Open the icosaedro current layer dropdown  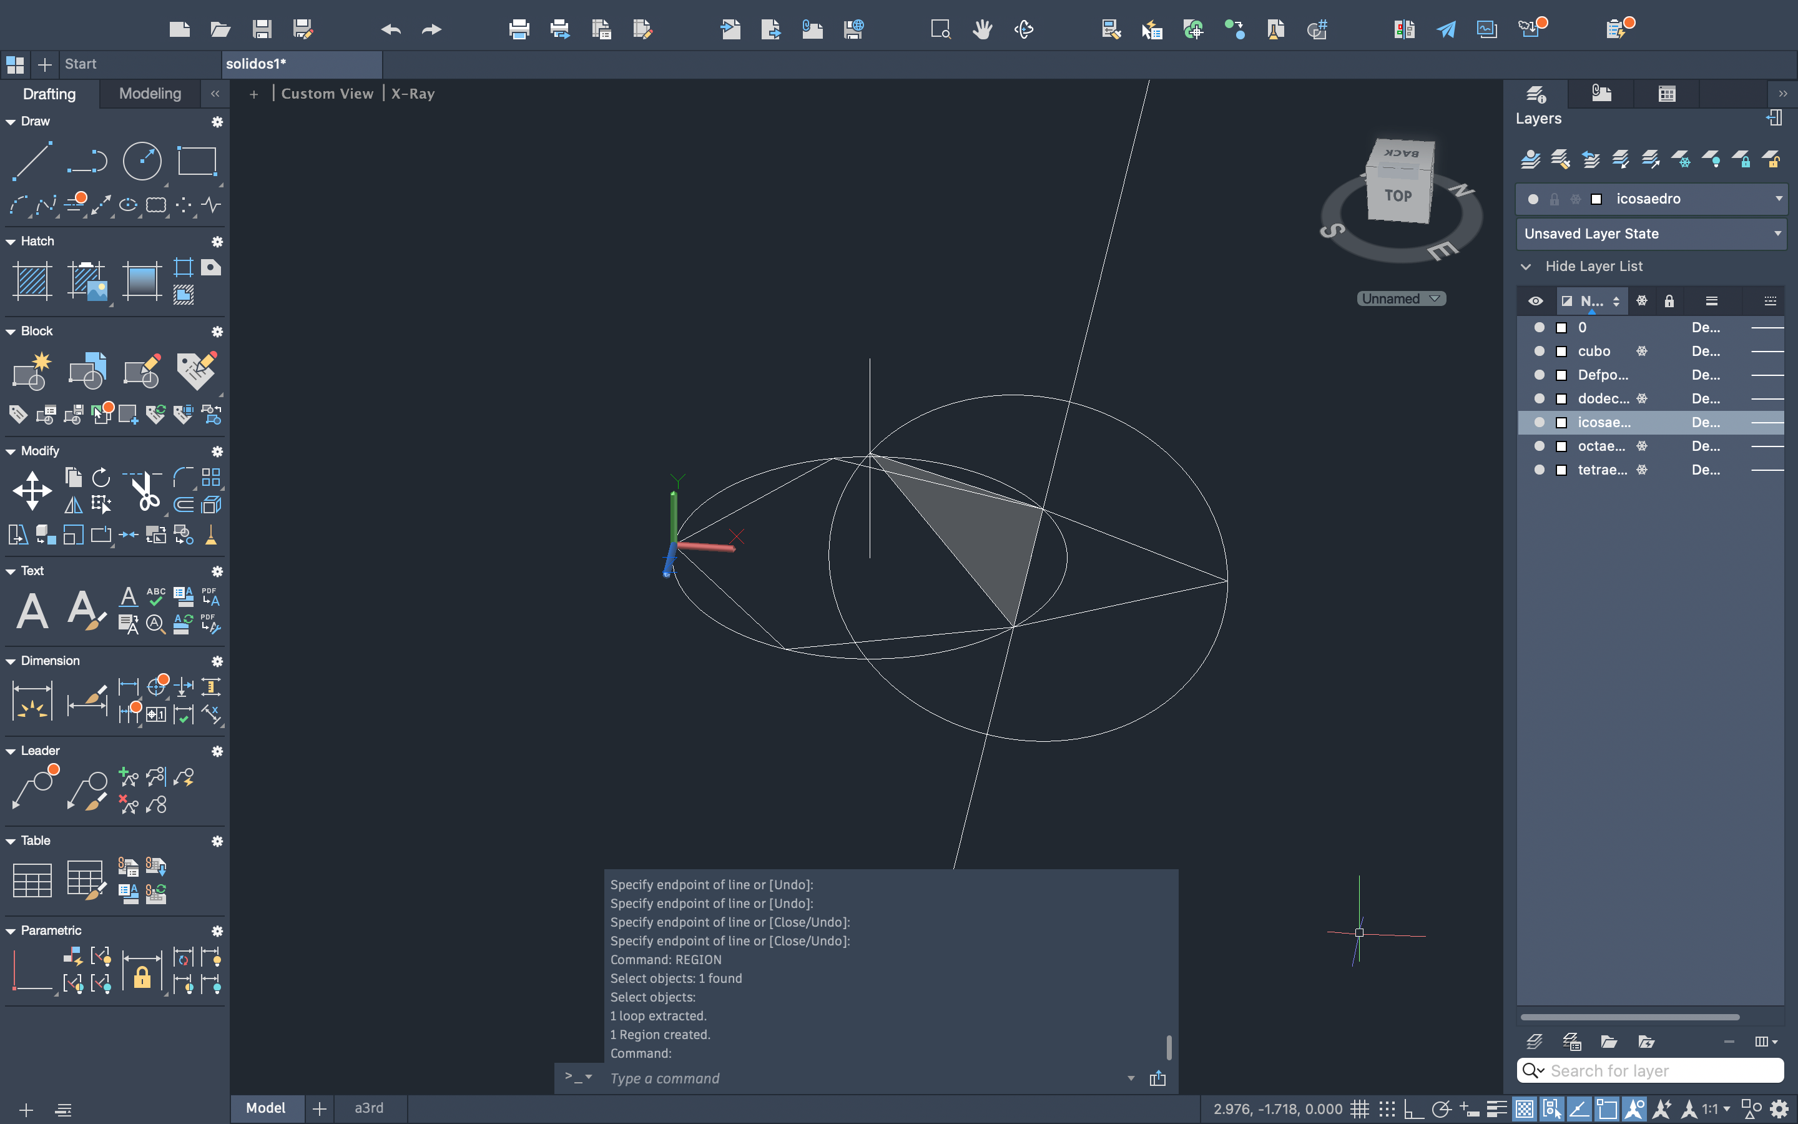pos(1778,199)
